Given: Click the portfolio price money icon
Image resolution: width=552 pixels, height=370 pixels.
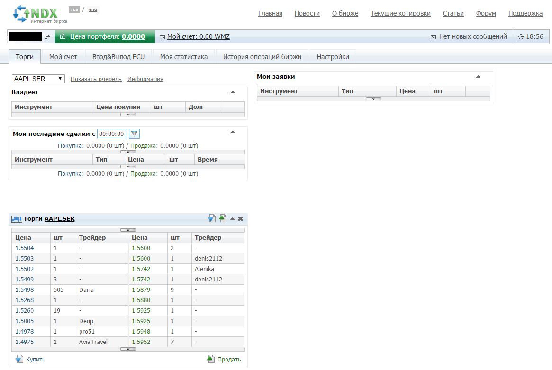Looking at the screenshot, I should pyautogui.click(x=63, y=36).
